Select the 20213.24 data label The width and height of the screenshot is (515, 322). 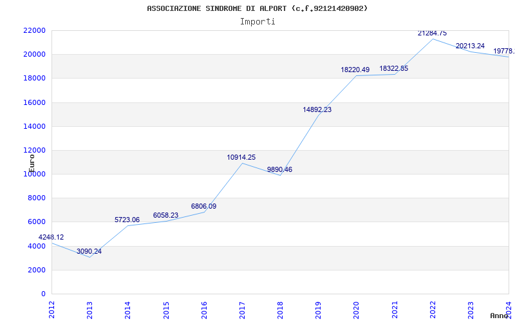tap(470, 46)
